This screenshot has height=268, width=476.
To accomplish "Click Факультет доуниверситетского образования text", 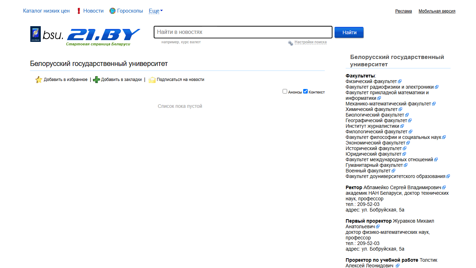I will [x=396, y=177].
